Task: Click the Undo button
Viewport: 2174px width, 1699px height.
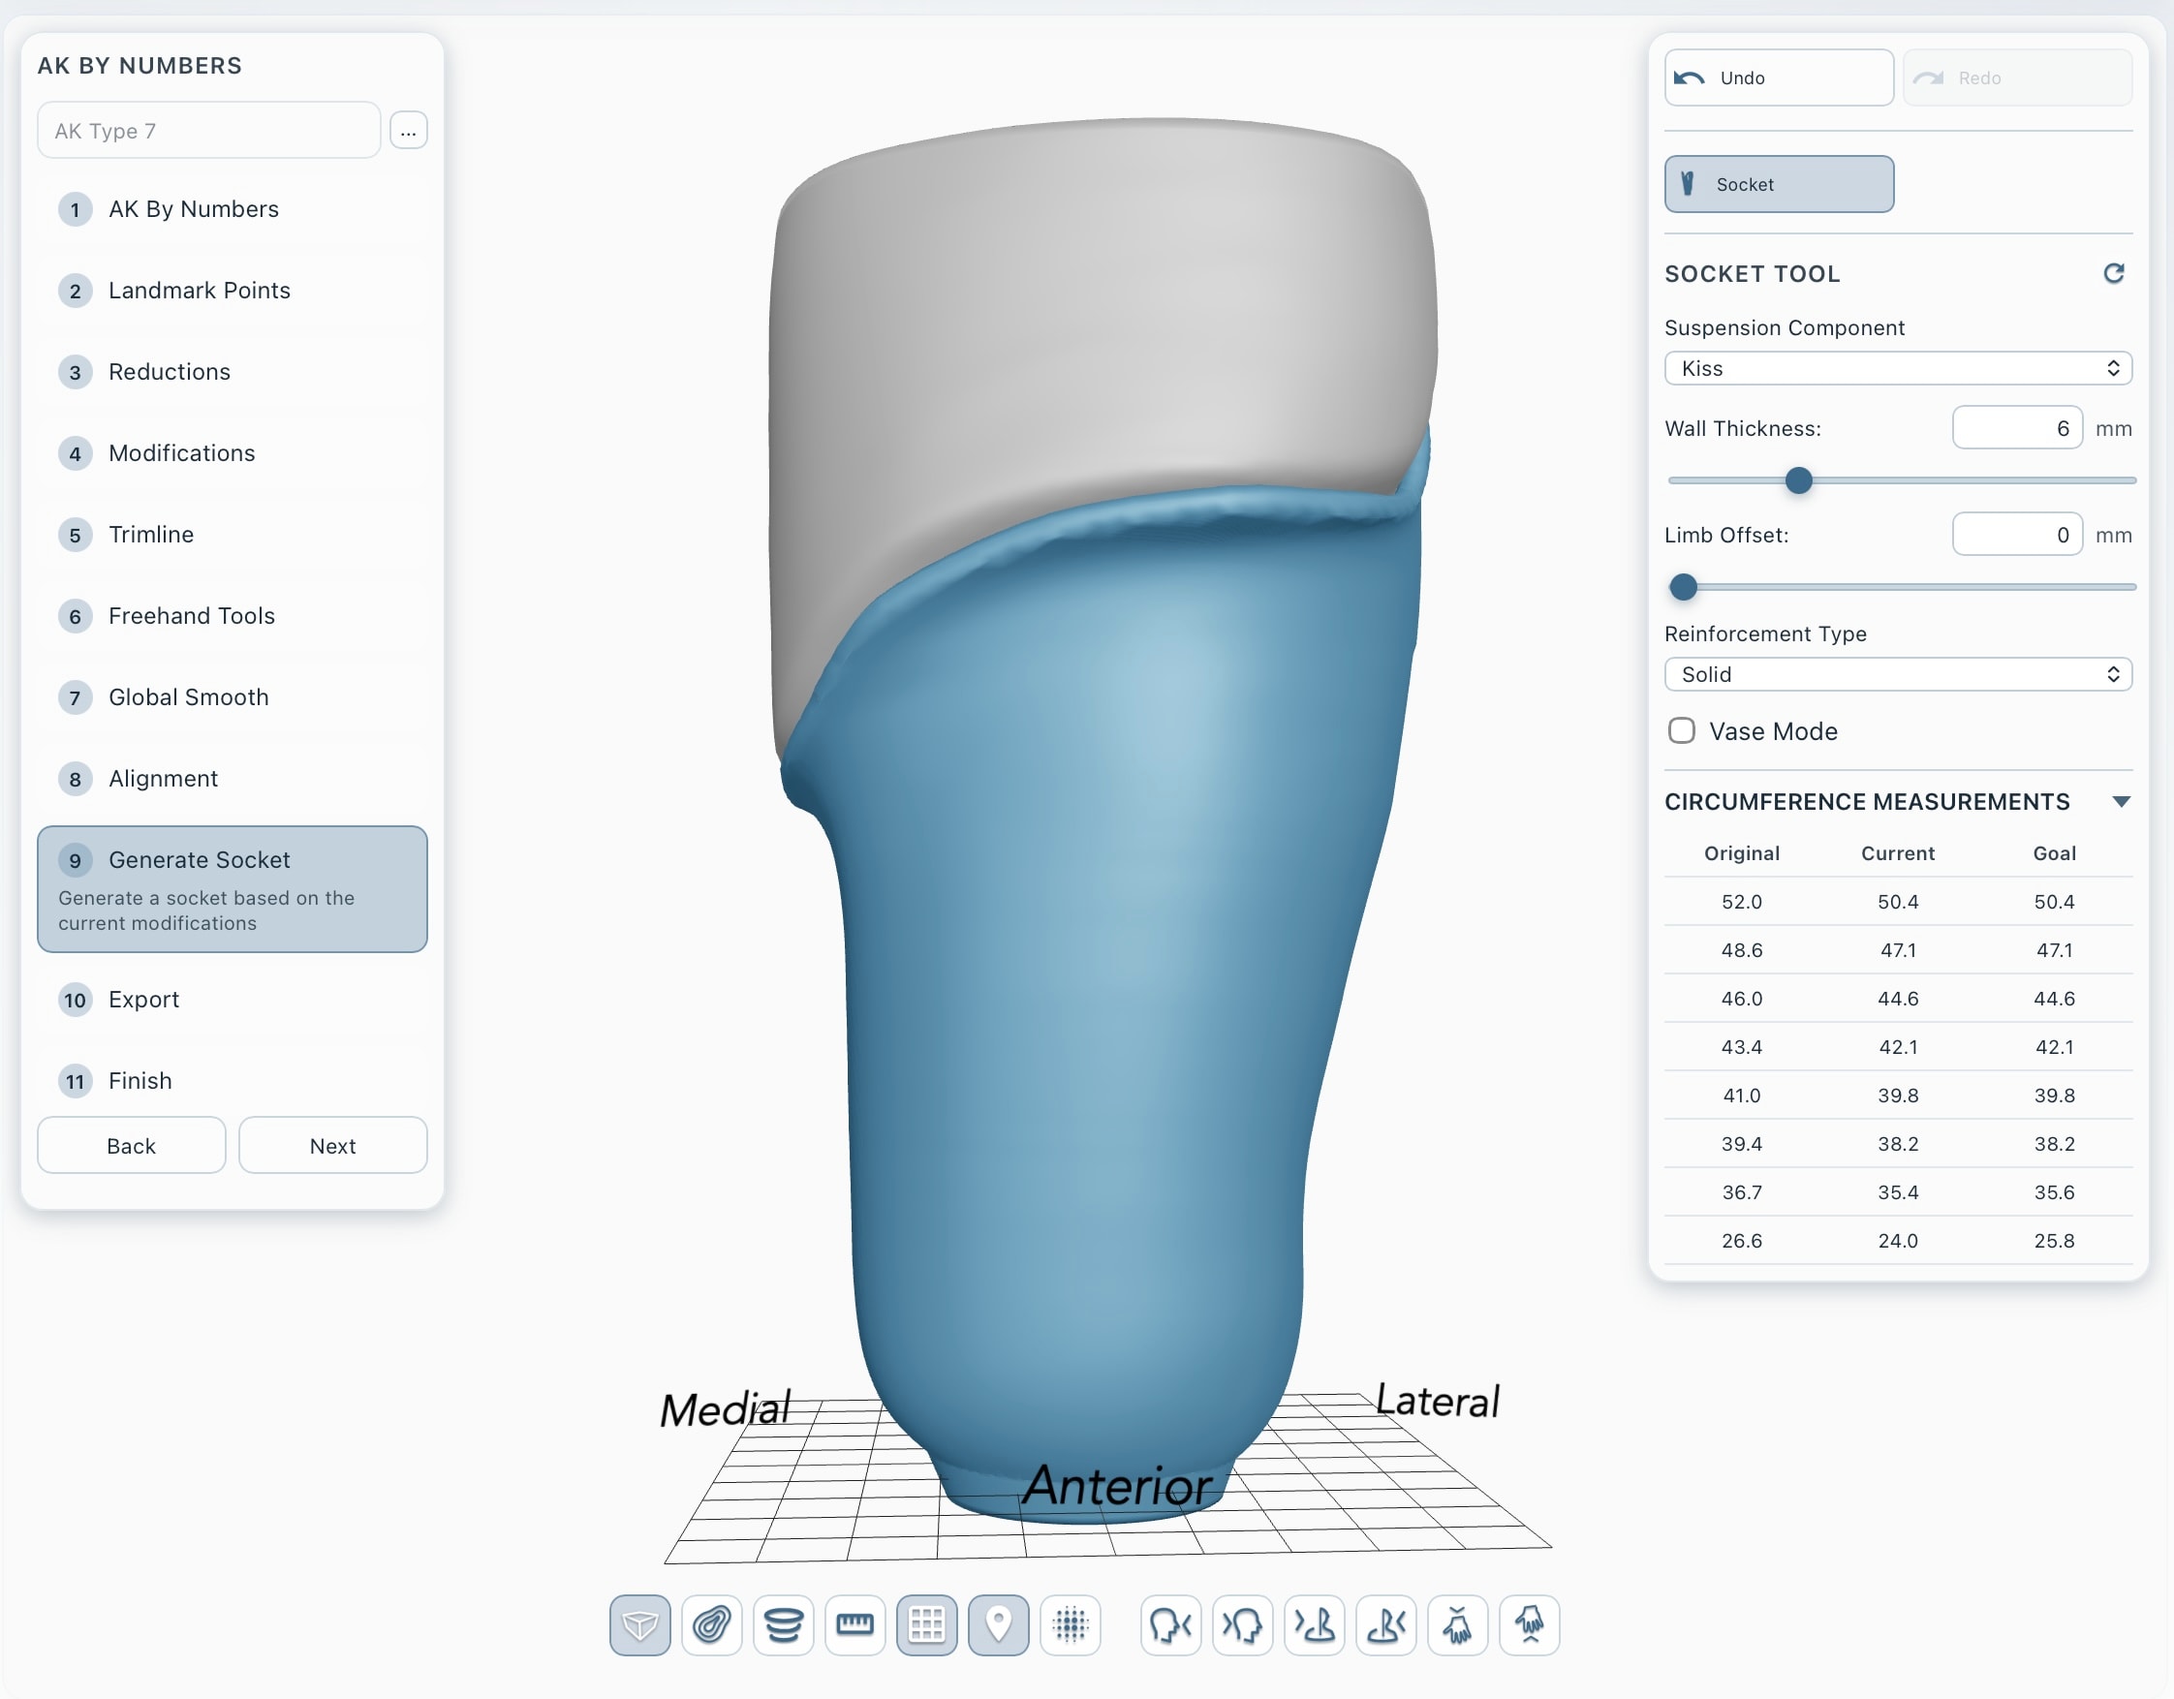Action: coord(1779,77)
